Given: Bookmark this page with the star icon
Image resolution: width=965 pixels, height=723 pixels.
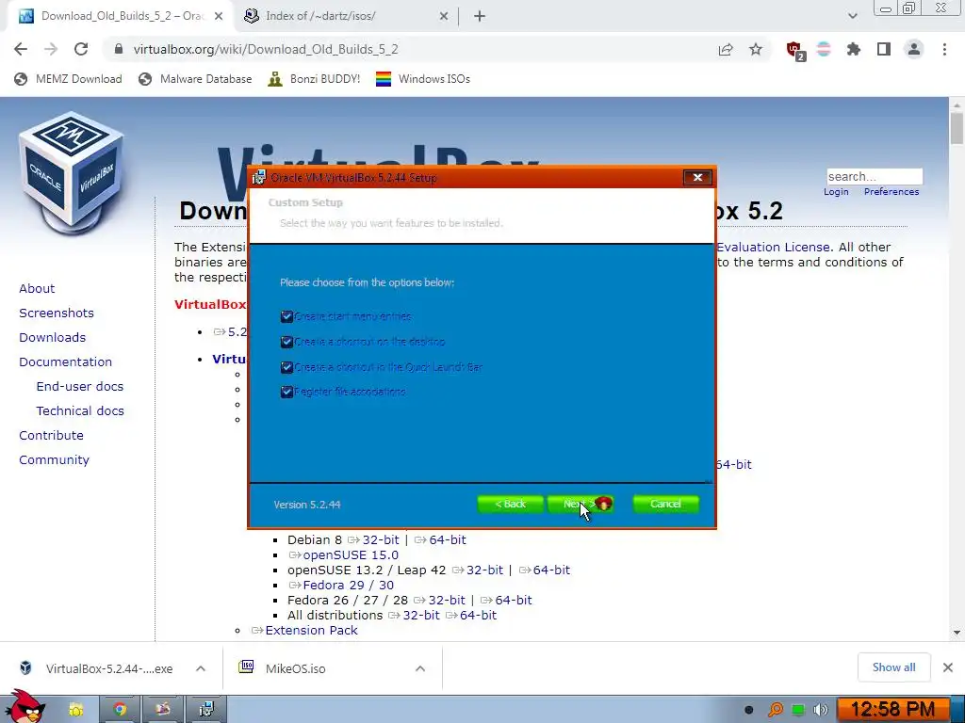Looking at the screenshot, I should pos(756,49).
